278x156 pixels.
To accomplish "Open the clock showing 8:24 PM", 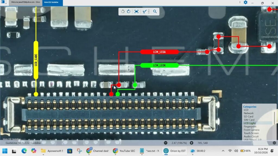I will click(x=261, y=151).
